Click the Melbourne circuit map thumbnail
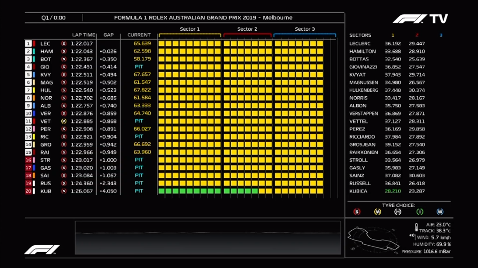 coord(373,240)
